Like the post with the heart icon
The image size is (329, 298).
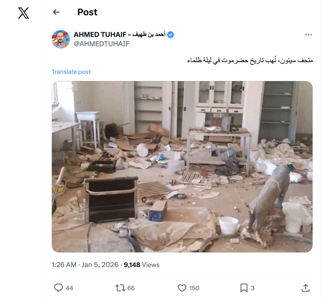coord(182,288)
